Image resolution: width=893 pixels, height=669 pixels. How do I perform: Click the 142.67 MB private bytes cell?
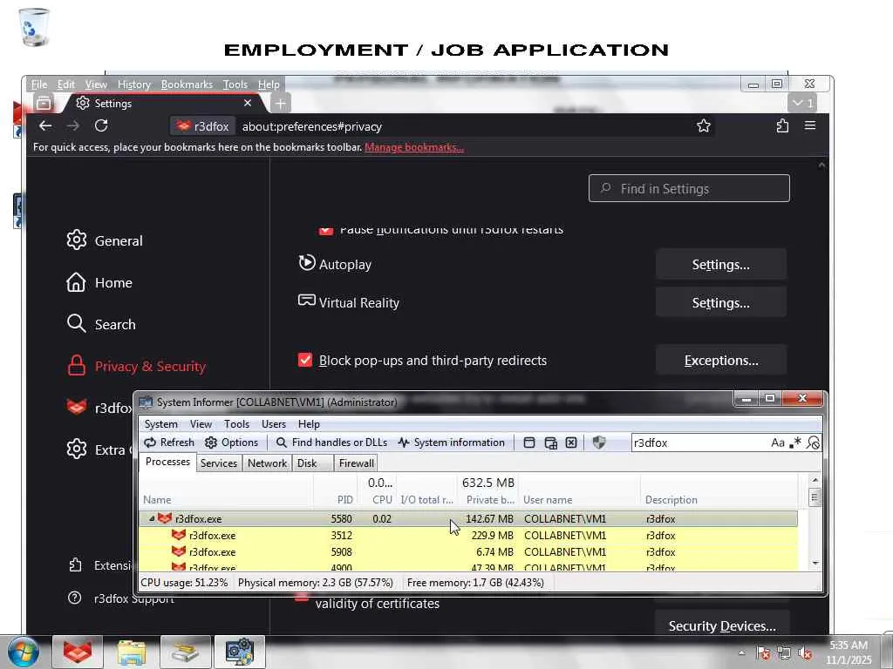[488, 519]
